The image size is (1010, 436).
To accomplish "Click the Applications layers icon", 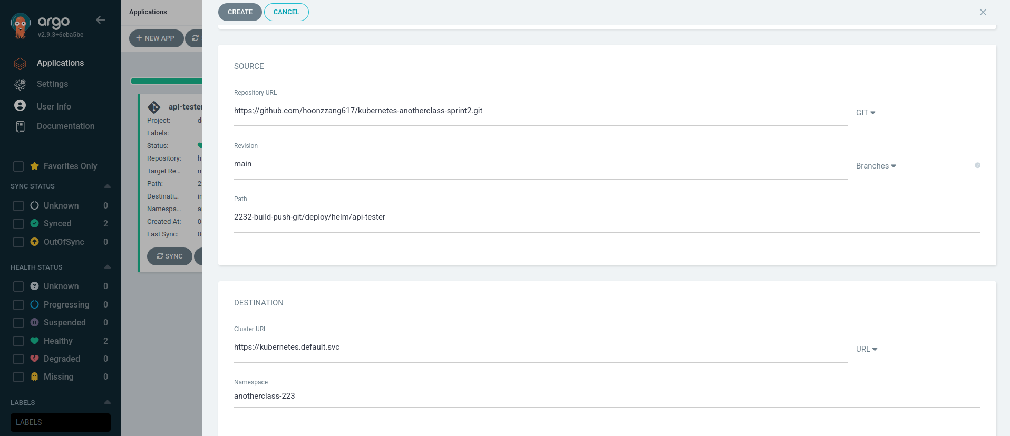I will 20,63.
